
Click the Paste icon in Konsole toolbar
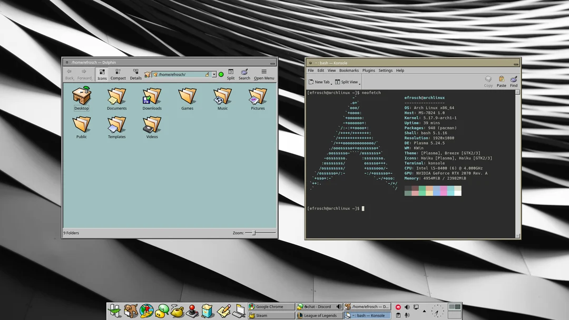pos(501,82)
